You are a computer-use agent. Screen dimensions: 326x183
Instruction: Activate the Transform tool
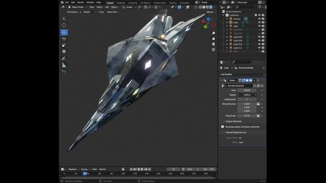pyautogui.click(x=64, y=51)
